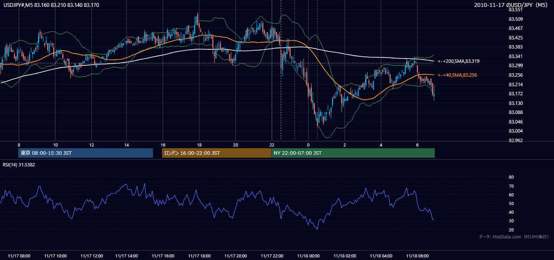Click the 11/17 08:00 date label
This screenshot has width=554, height=260.
coord(19,256)
